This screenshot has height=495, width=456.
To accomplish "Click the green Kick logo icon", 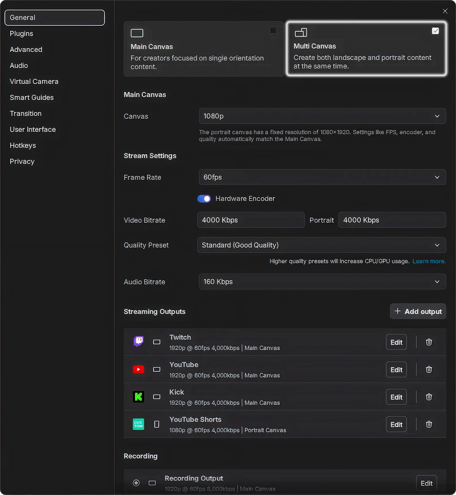I will tap(139, 397).
